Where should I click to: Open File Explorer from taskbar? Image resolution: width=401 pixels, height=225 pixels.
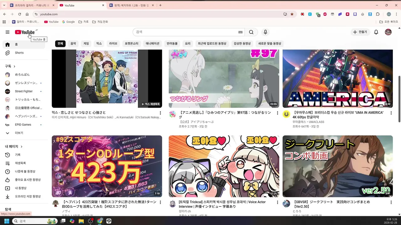click(81, 221)
